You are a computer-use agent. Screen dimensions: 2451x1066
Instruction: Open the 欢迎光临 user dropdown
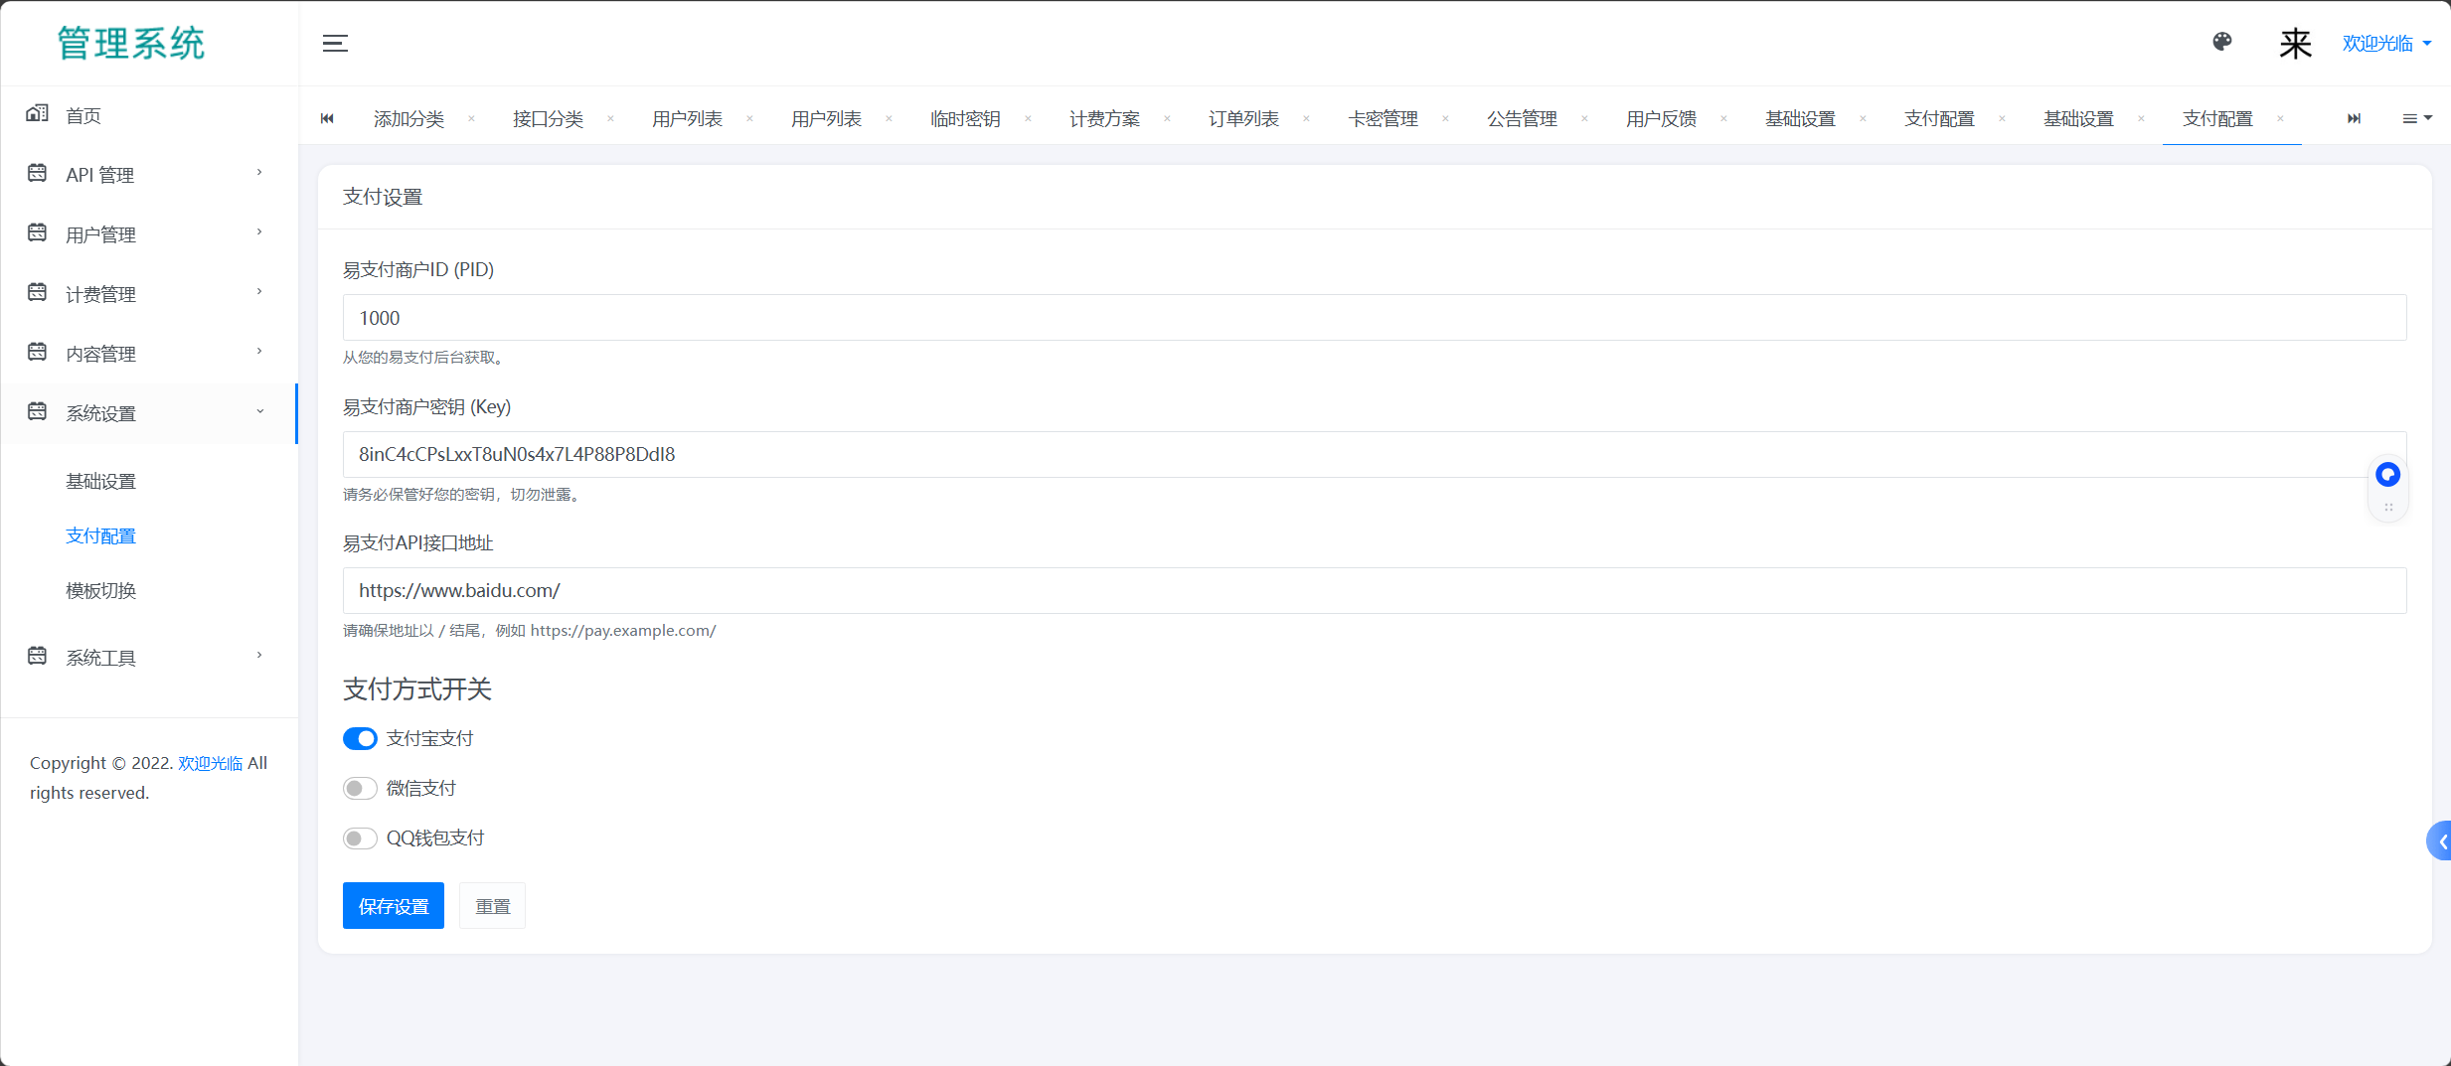pos(2385,43)
